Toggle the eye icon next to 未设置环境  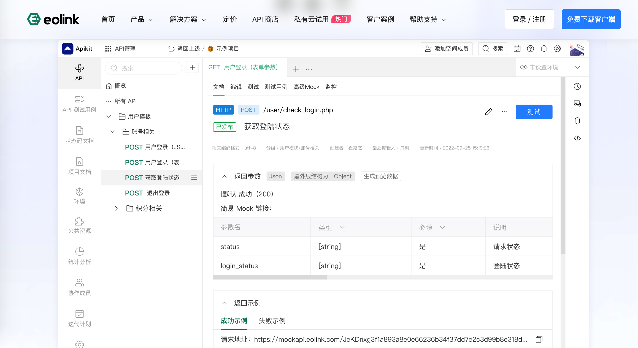(523, 67)
